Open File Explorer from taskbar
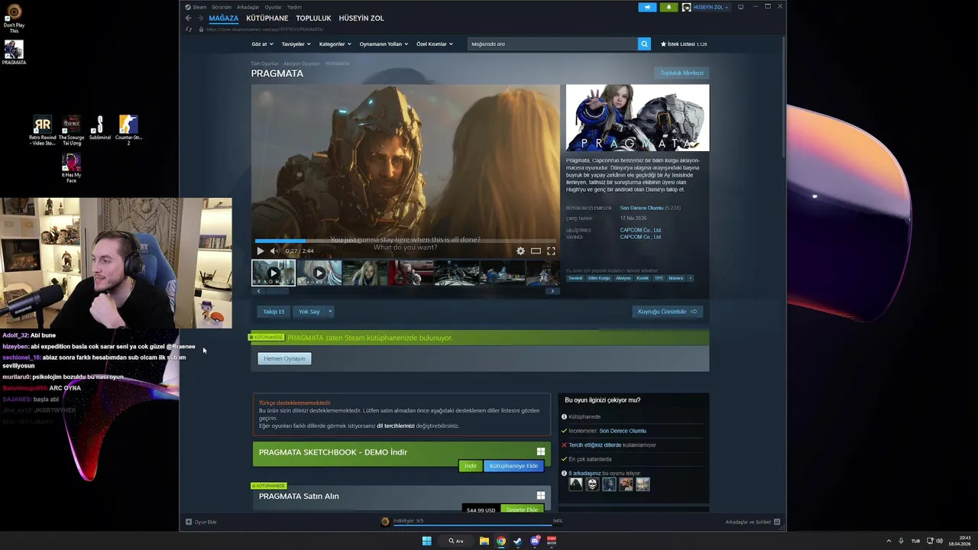 (x=484, y=541)
